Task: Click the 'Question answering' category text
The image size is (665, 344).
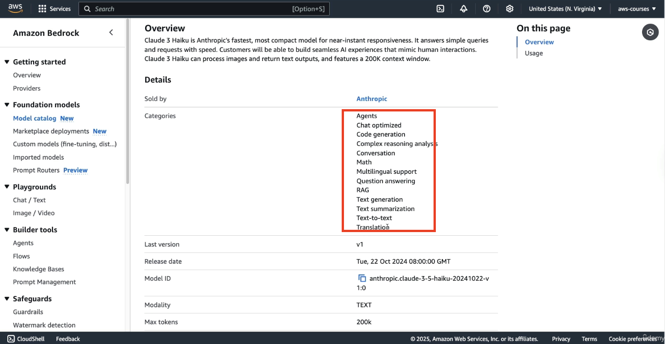Action: point(386,181)
